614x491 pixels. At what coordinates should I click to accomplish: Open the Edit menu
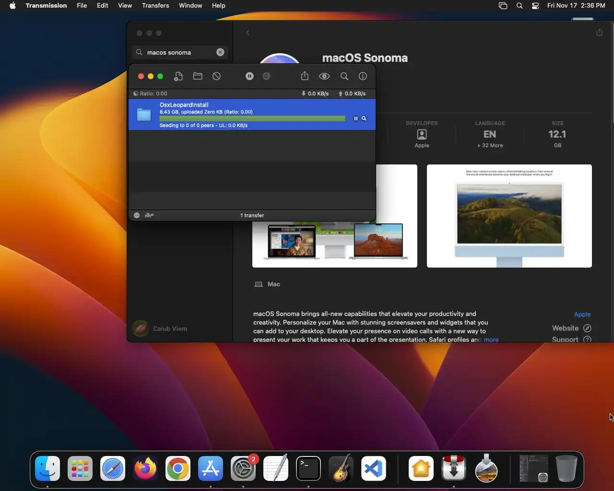point(102,5)
